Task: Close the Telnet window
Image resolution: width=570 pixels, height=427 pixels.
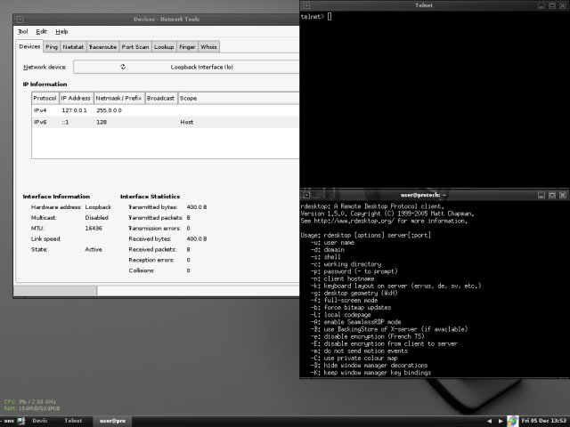Action: [x=564, y=4]
